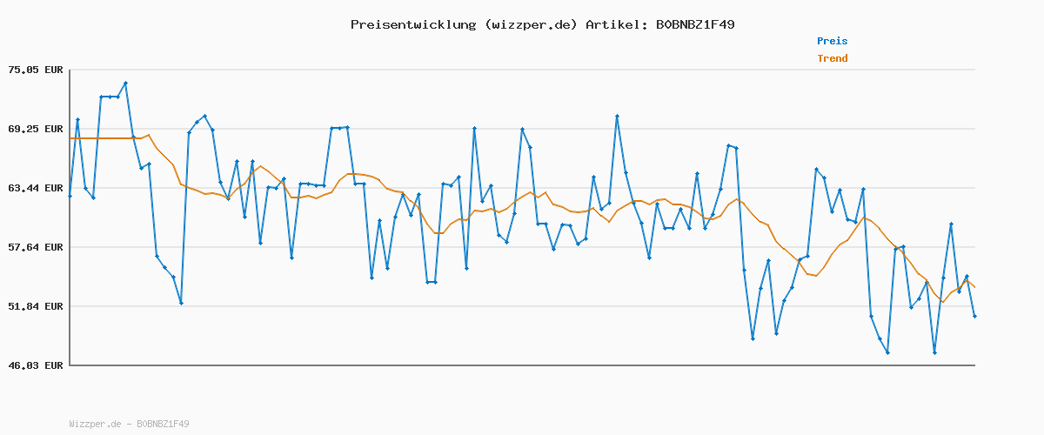Screen dimensions: 1044x435
Task: Select the 51.84 EUR axis label
Action: (36, 306)
